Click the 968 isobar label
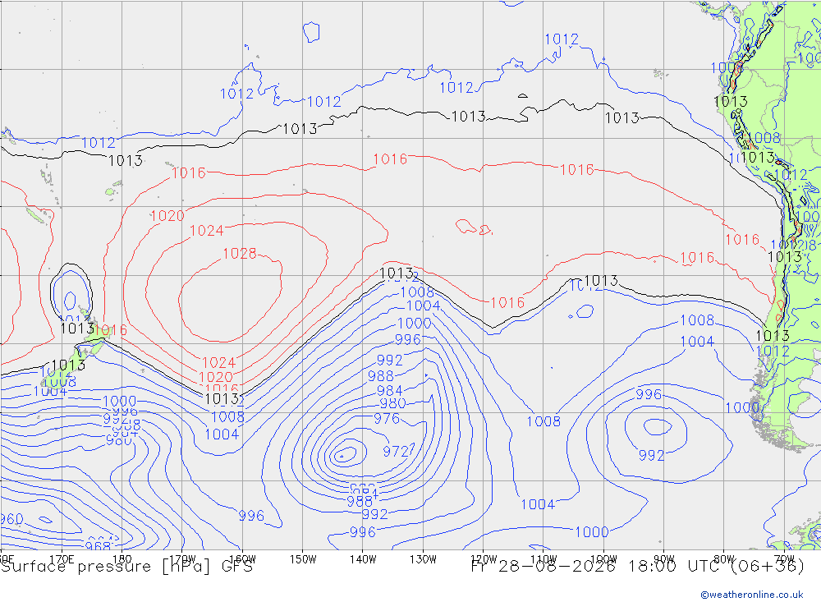Viewport: 821px width, 602px height. coord(98,546)
